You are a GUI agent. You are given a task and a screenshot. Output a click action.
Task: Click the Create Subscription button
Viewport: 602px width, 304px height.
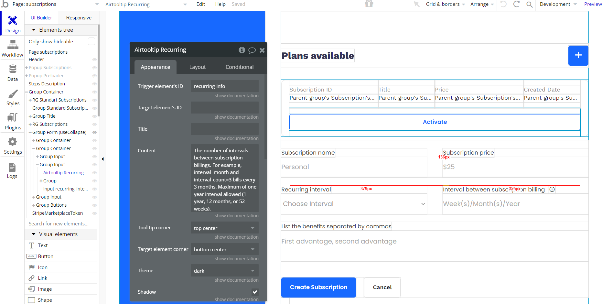click(x=318, y=287)
